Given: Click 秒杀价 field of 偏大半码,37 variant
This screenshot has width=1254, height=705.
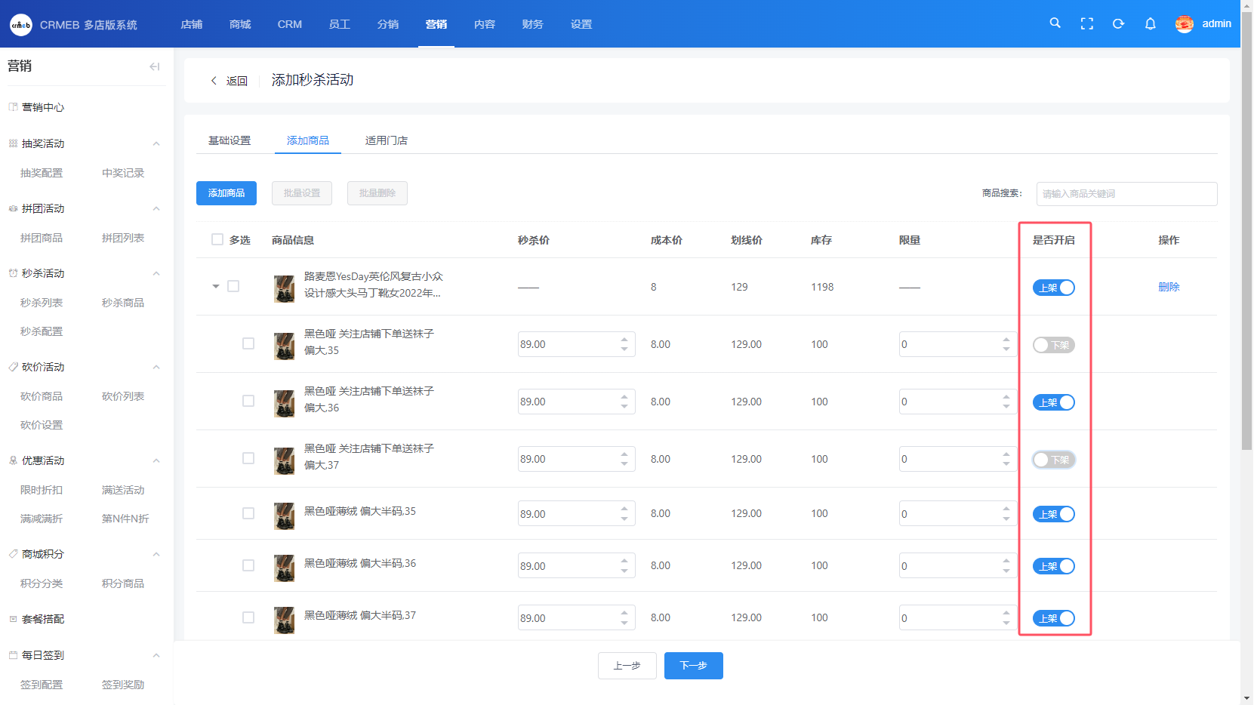Looking at the screenshot, I should point(577,617).
